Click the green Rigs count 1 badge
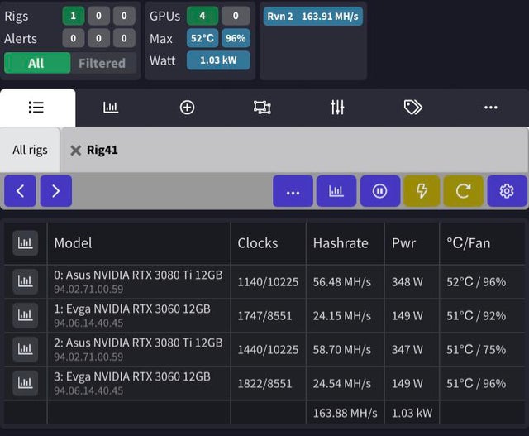 tap(74, 16)
